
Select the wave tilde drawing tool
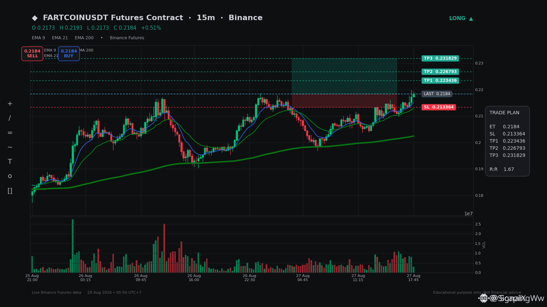10,147
